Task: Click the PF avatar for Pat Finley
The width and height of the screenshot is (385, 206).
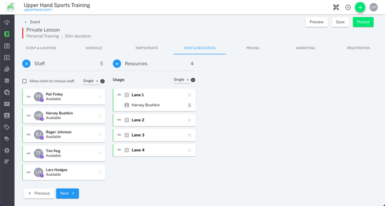Action: (39, 97)
